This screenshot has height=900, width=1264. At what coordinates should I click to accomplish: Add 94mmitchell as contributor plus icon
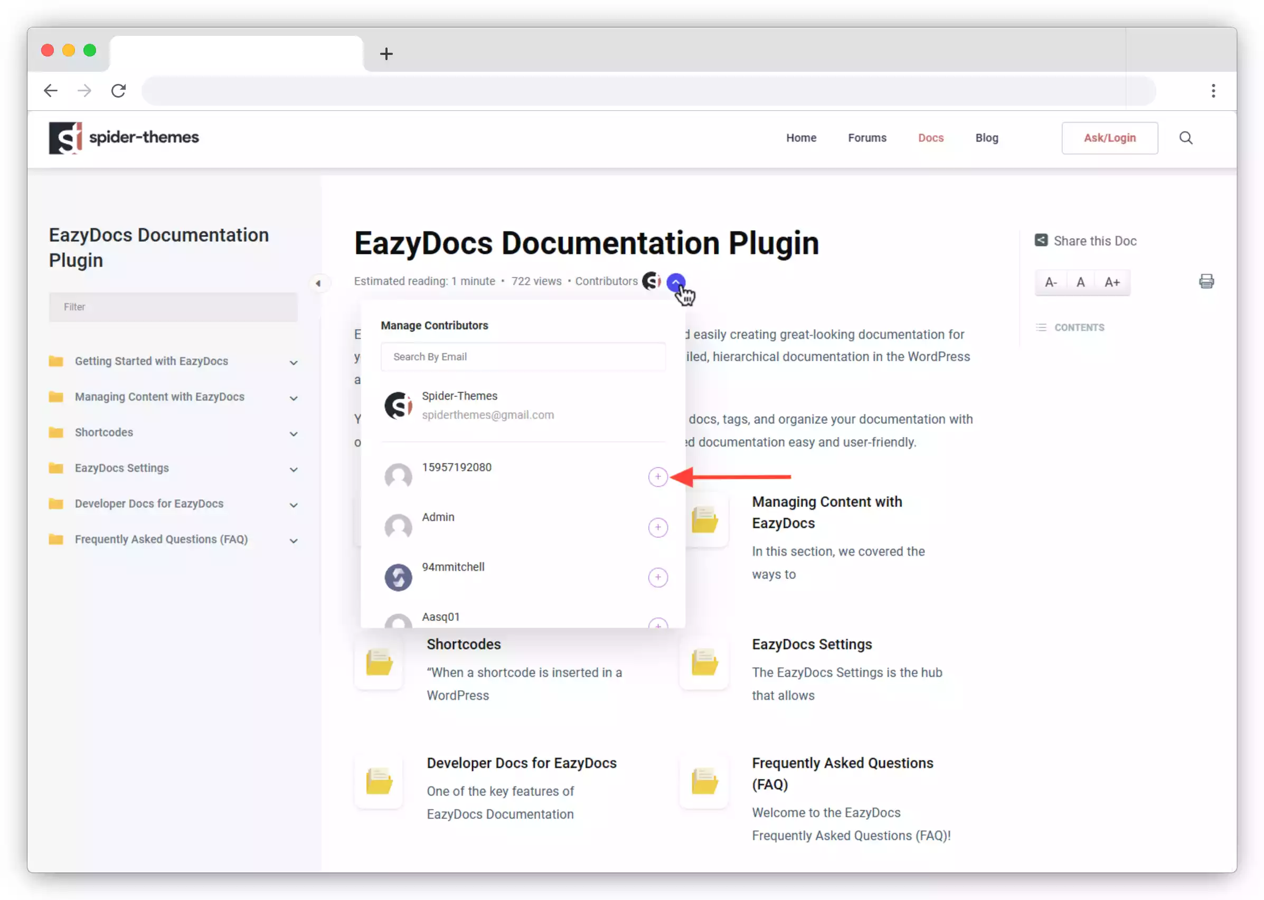[x=657, y=577]
